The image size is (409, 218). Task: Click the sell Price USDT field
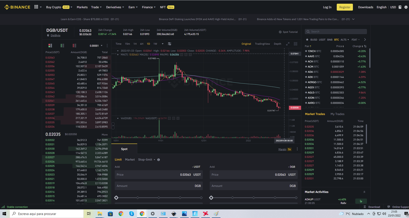(253, 175)
